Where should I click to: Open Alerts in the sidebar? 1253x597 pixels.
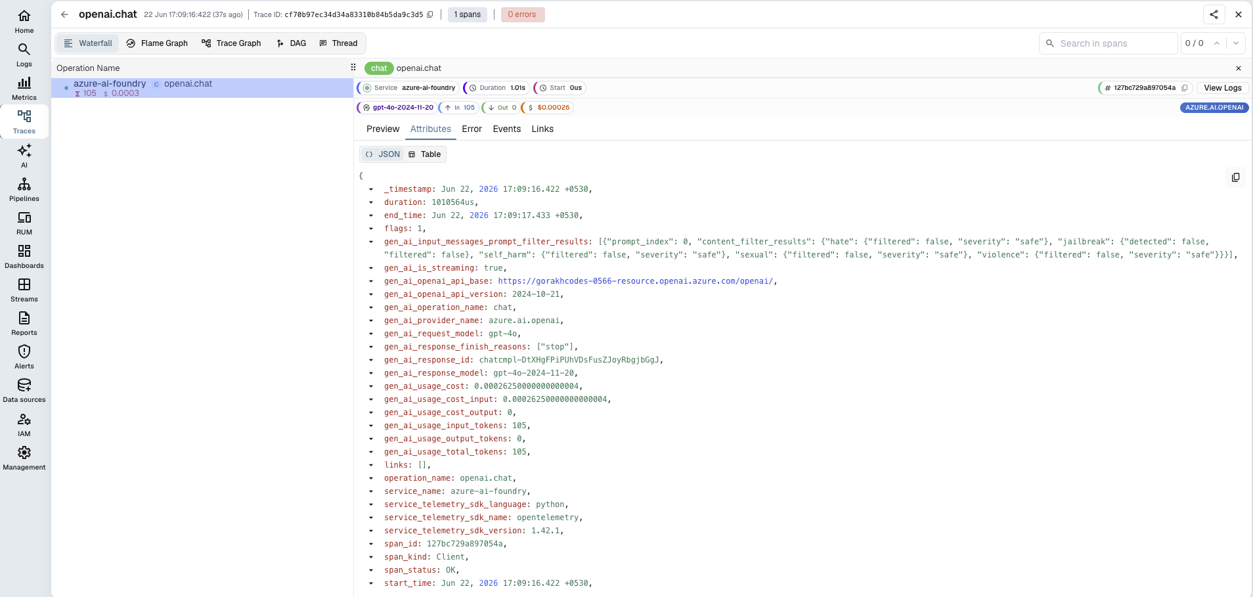24,357
